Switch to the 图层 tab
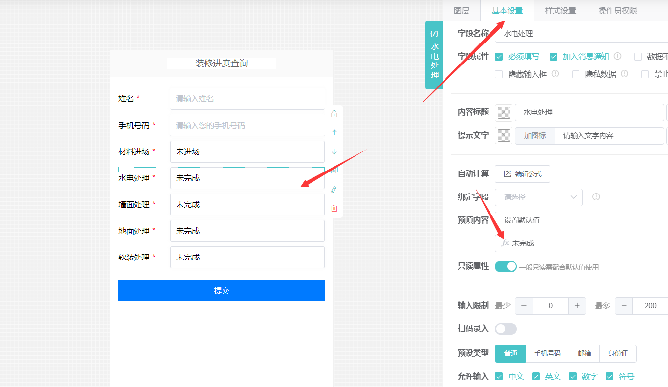Viewport: 668px width, 387px height. pos(462,11)
